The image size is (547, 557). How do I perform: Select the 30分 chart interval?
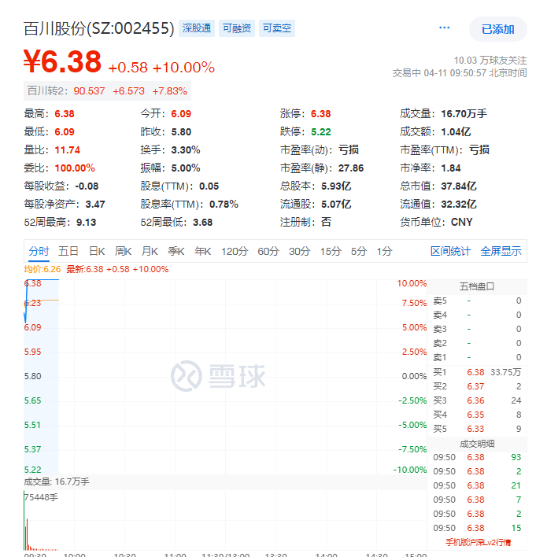(x=300, y=252)
